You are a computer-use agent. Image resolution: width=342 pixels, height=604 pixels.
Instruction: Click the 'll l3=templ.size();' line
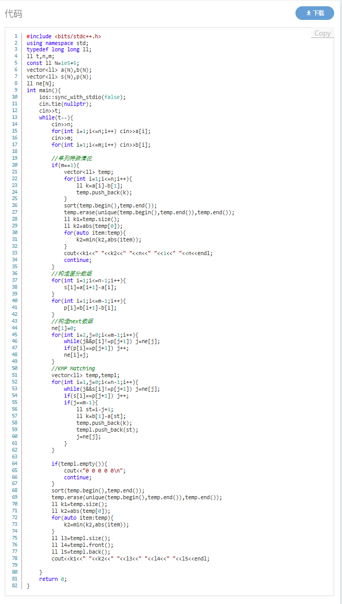point(79,538)
